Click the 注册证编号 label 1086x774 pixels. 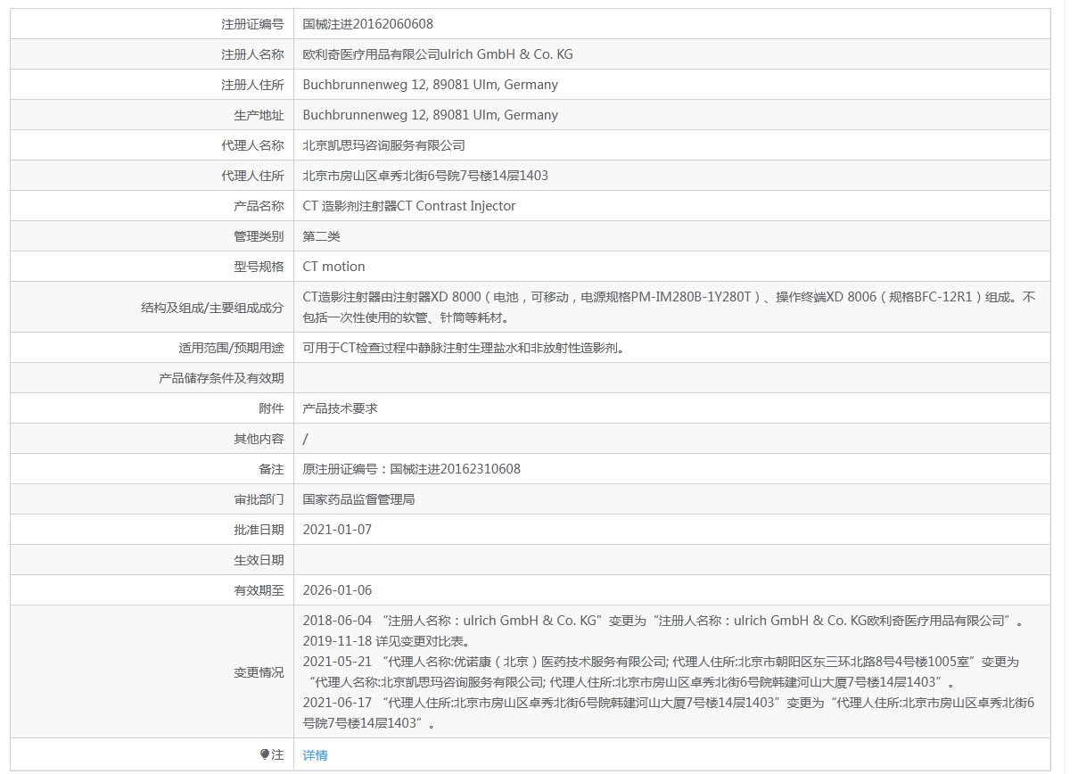pyautogui.click(x=252, y=24)
